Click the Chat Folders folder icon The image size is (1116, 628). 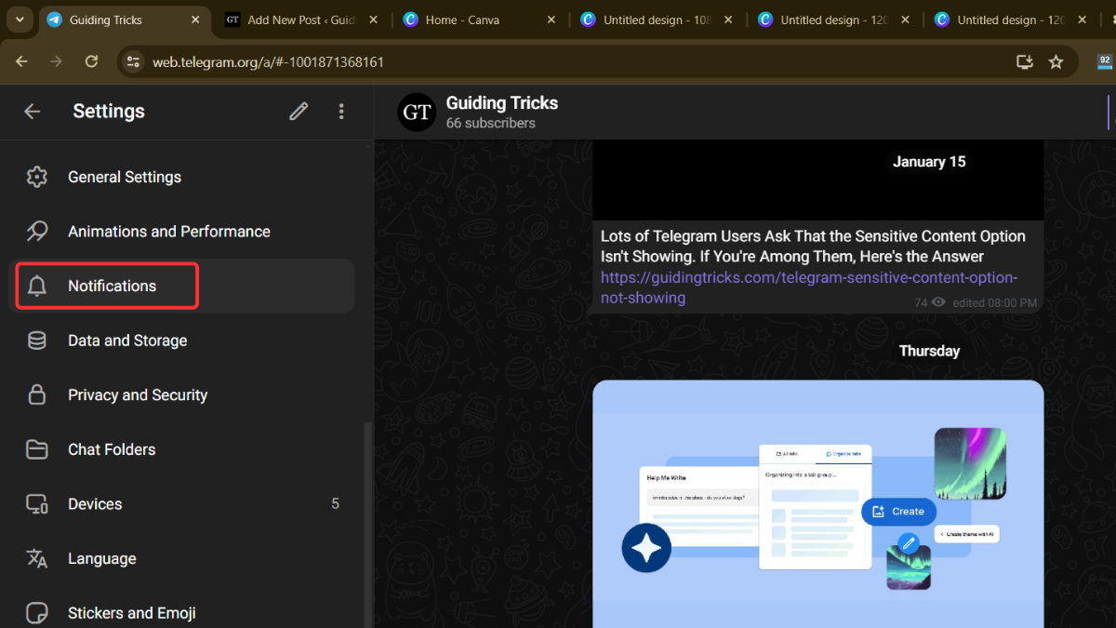[37, 449]
